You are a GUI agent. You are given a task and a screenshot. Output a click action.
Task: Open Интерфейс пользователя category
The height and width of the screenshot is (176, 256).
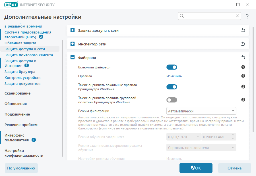(x=16, y=138)
